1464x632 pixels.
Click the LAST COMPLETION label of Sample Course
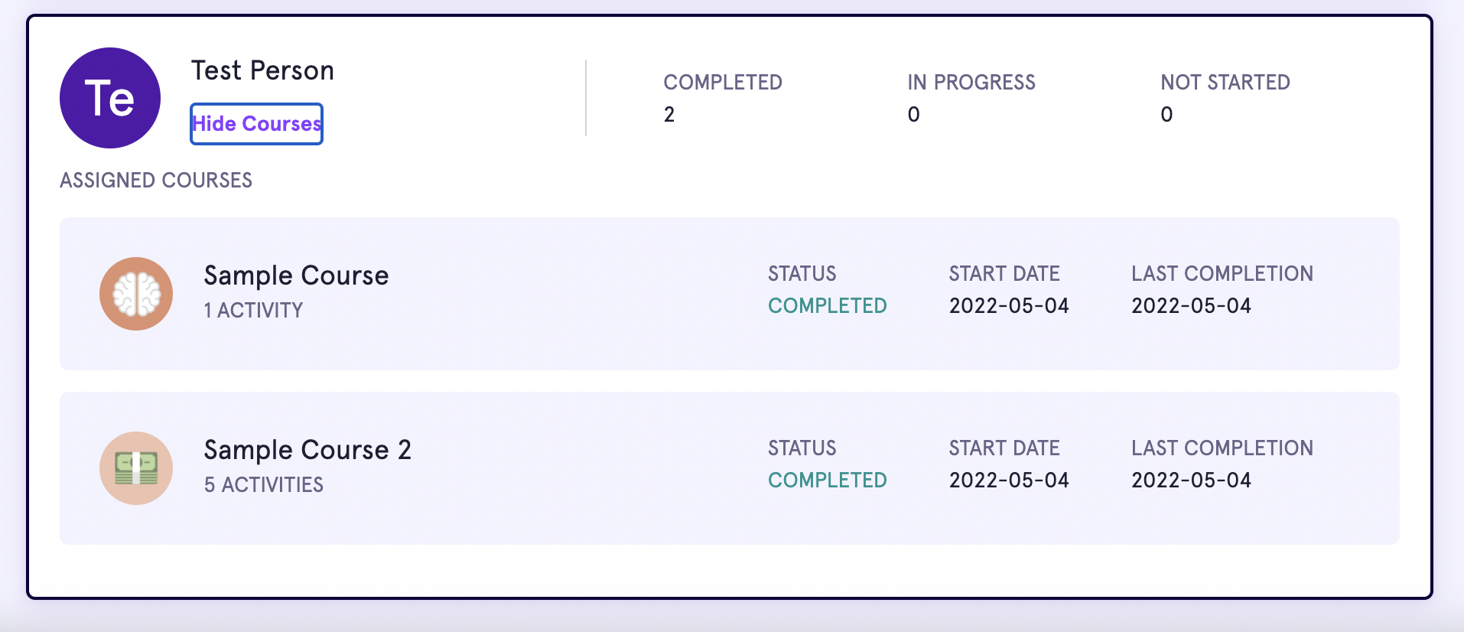tap(1222, 273)
